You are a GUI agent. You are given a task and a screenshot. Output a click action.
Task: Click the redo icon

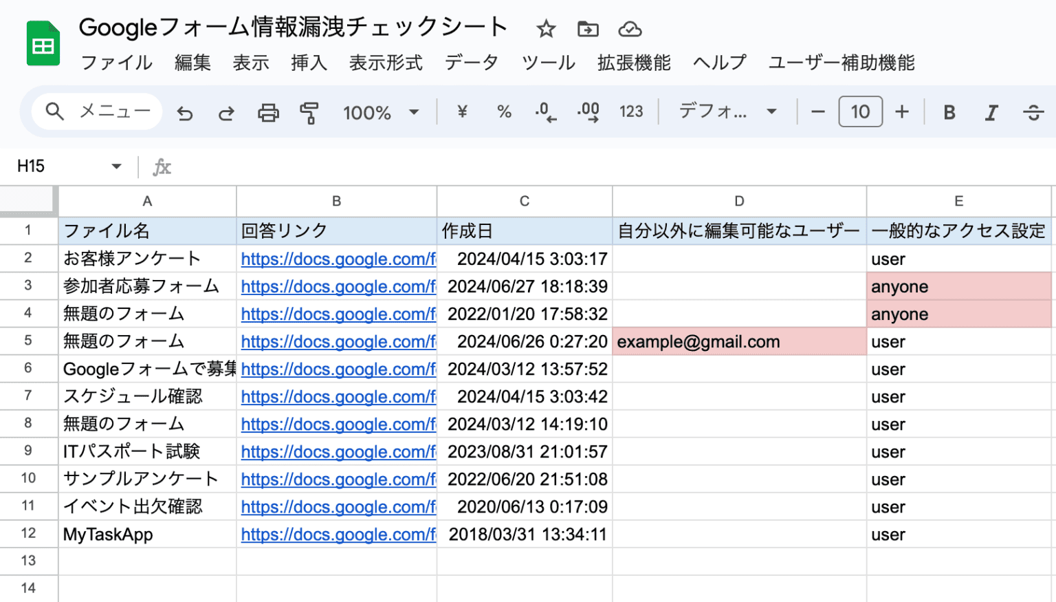[x=225, y=111]
